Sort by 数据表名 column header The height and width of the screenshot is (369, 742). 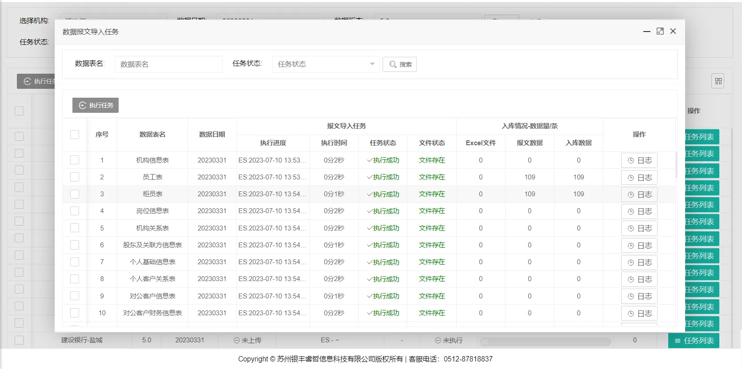click(x=152, y=135)
